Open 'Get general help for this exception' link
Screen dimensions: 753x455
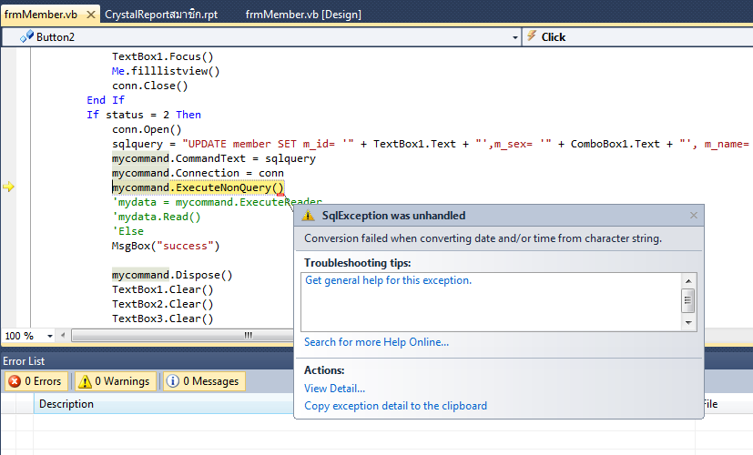click(388, 280)
